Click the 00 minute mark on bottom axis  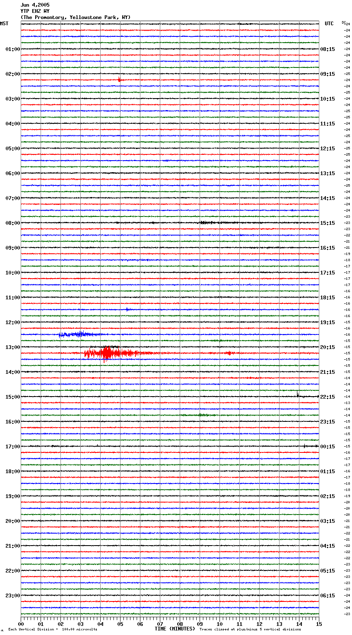click(21, 624)
